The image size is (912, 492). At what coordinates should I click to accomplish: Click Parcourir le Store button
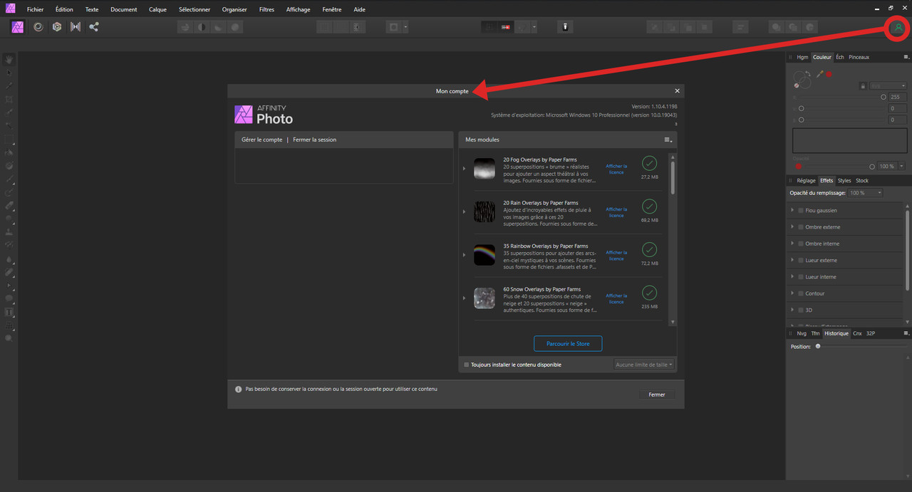point(568,344)
